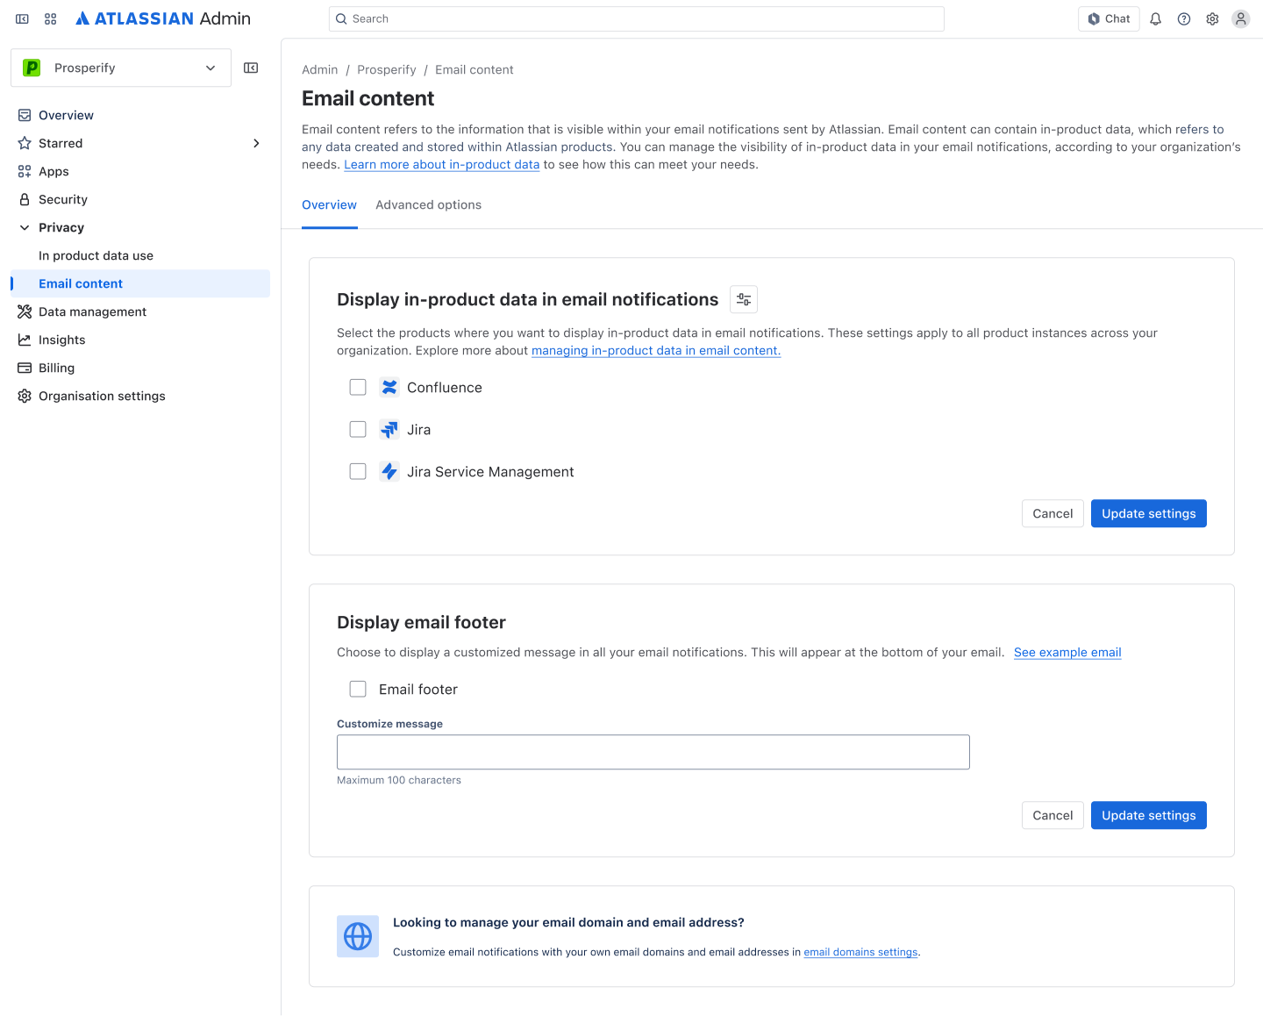Click the Organisation settings gear icon
Image resolution: width=1263 pixels, height=1016 pixels.
pos(25,396)
